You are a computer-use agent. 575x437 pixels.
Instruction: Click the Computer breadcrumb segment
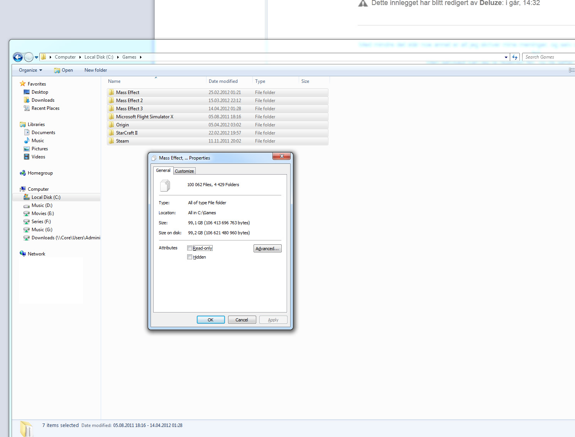point(65,57)
